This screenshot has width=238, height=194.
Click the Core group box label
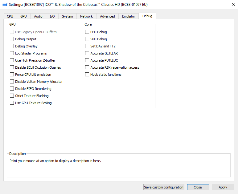coord(88,24)
